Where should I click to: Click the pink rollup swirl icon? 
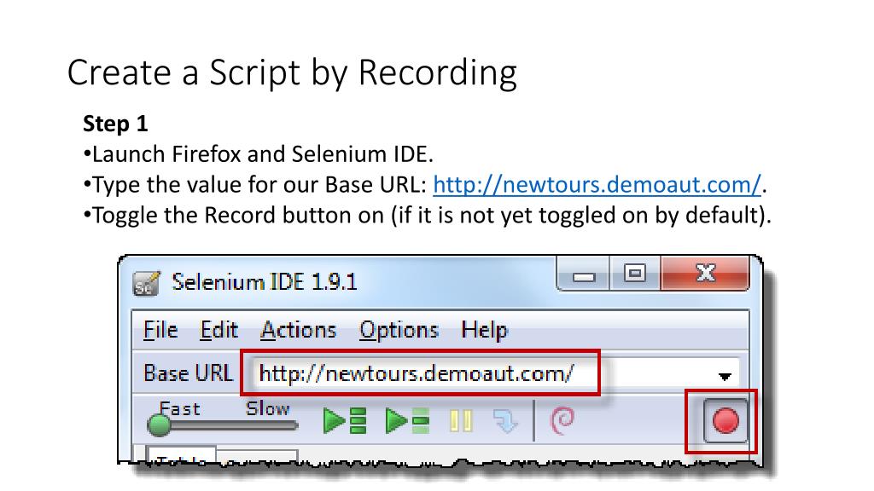tap(562, 420)
